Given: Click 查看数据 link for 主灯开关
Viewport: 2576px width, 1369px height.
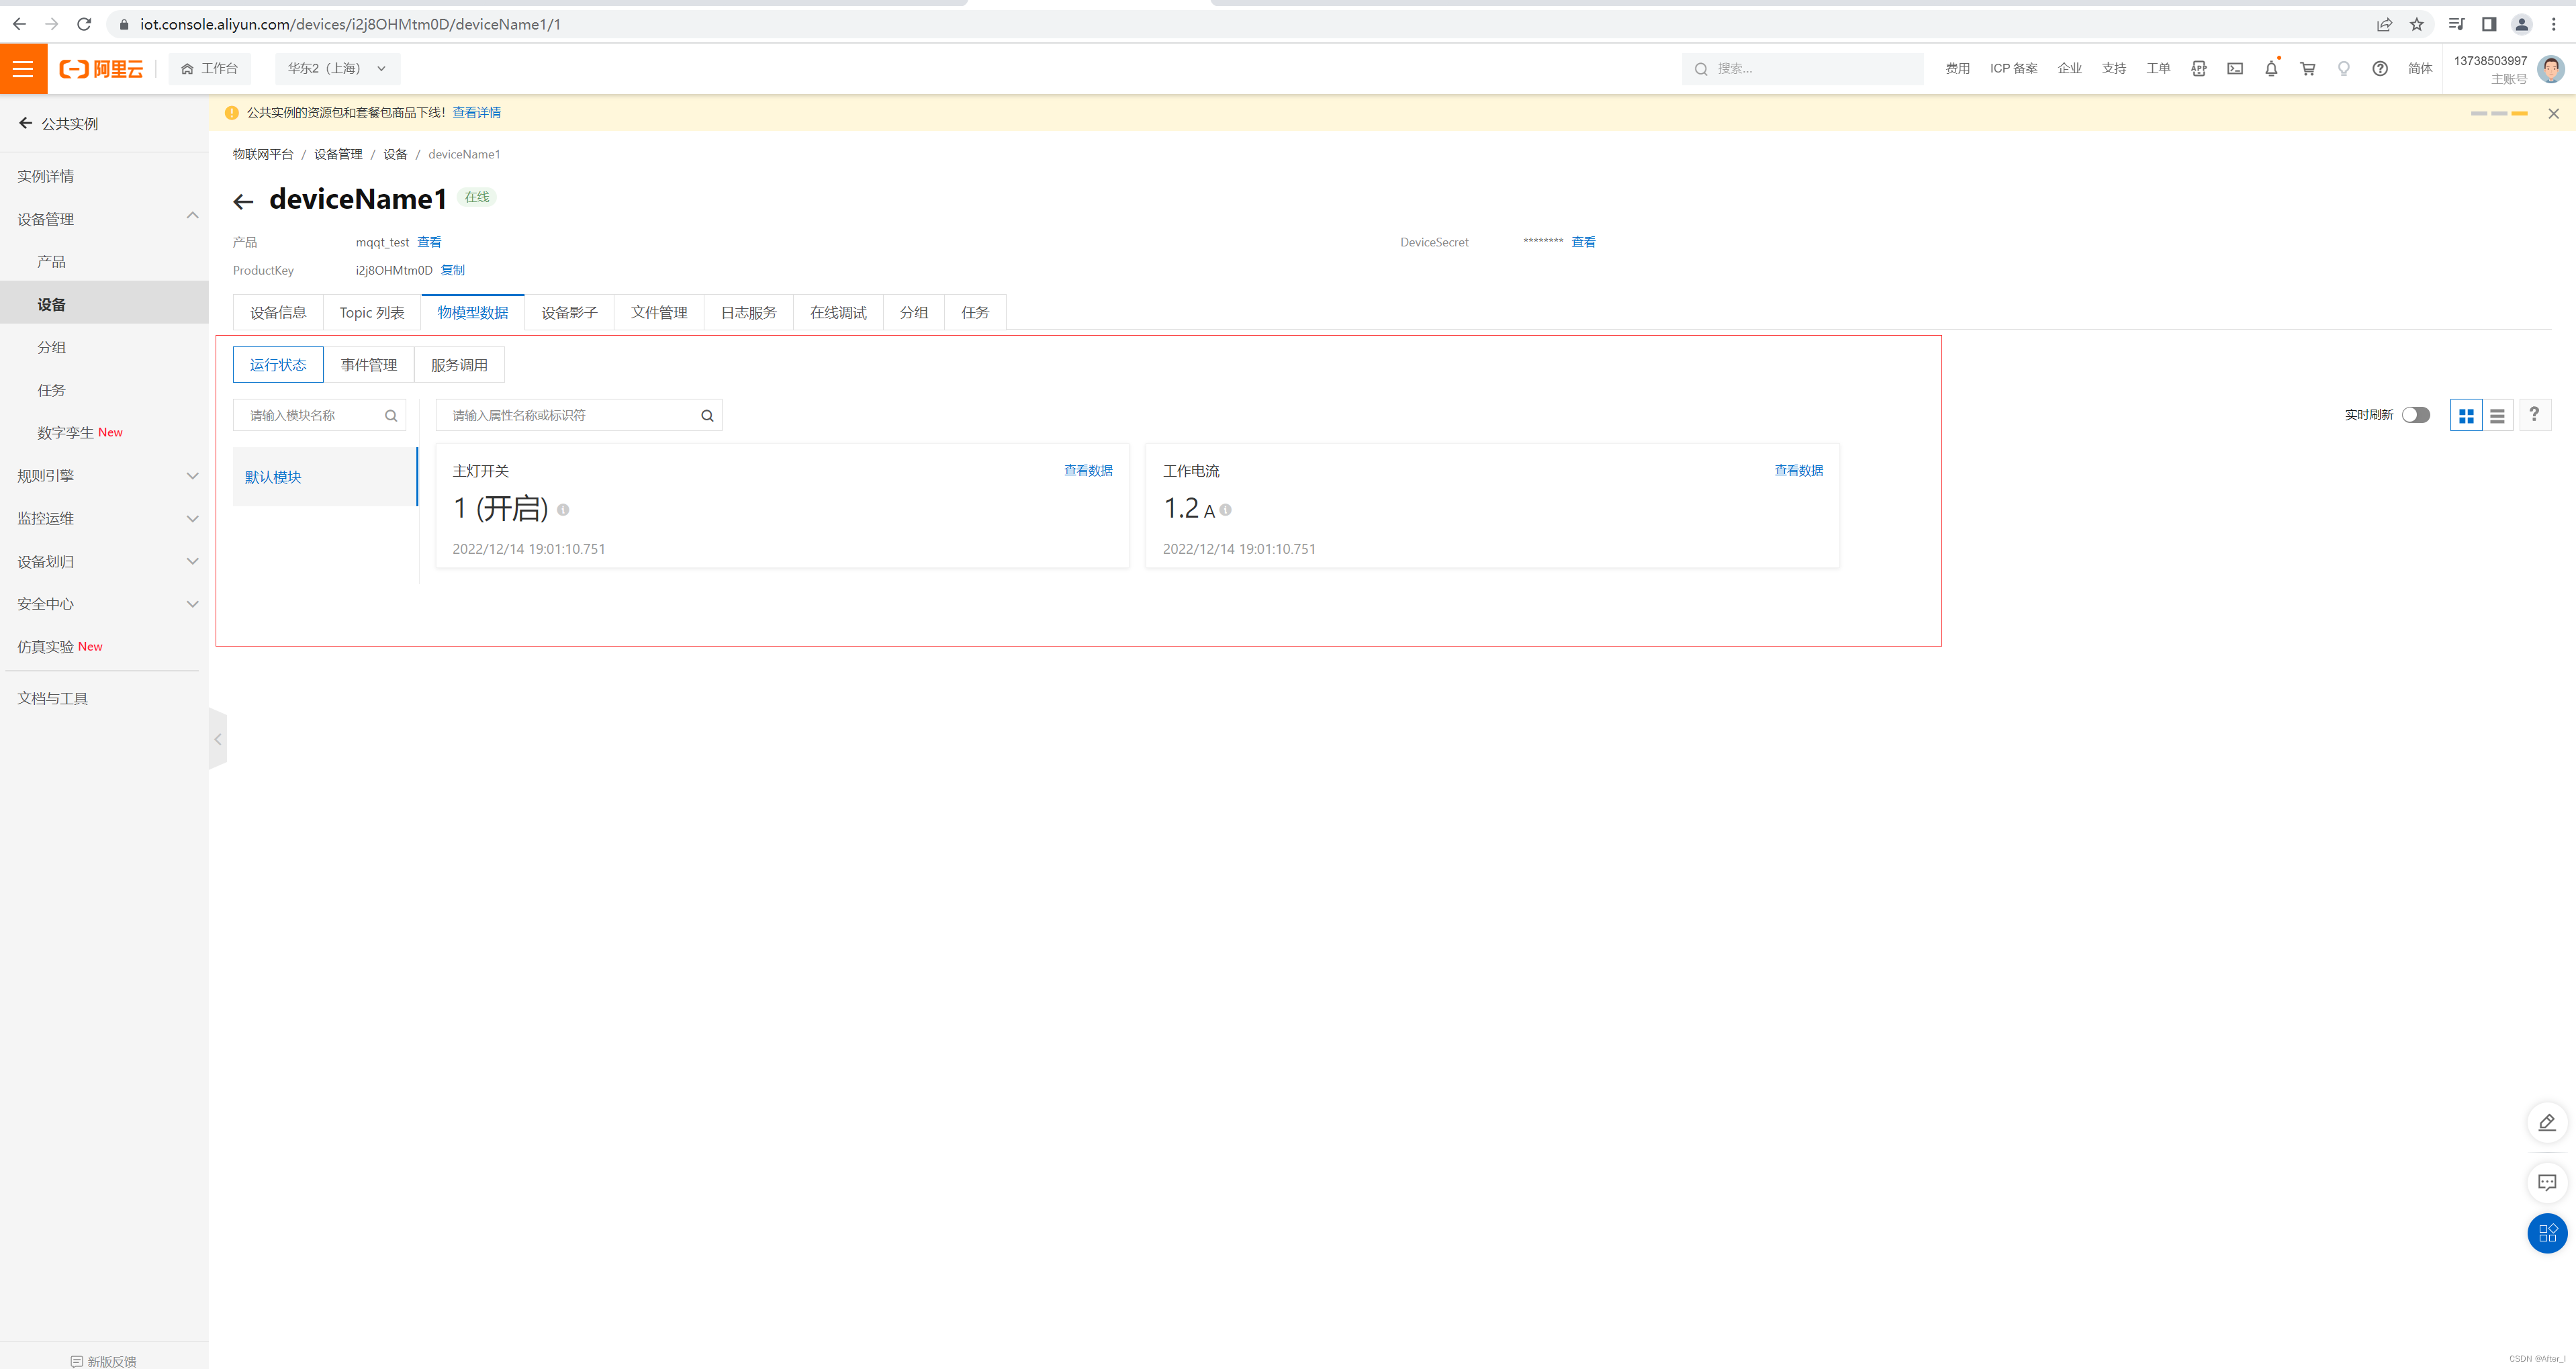Looking at the screenshot, I should (x=1087, y=470).
